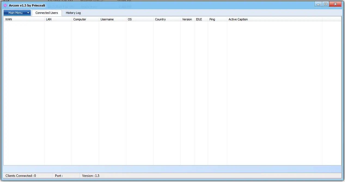
Task: Click the Computer column header
Action: pyautogui.click(x=85, y=19)
